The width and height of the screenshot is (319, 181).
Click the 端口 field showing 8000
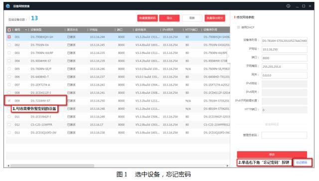click(285, 58)
